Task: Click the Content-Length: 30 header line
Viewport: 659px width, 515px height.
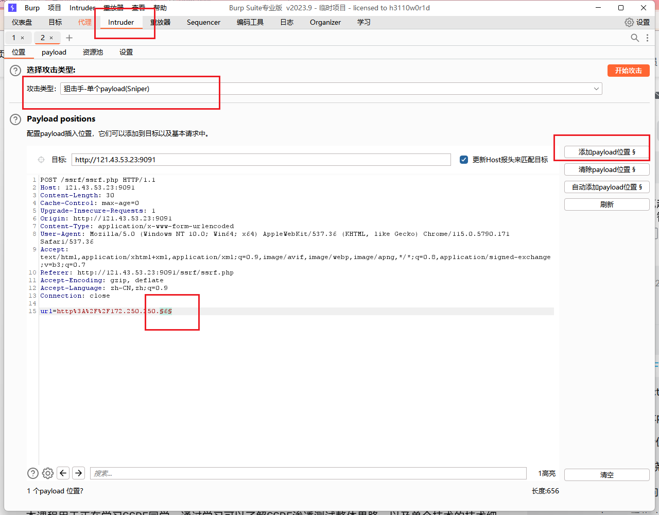Action: pyautogui.click(x=77, y=195)
